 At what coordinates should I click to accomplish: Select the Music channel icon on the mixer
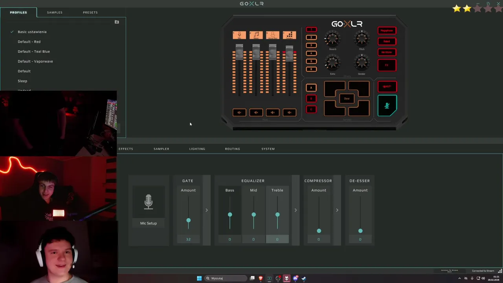click(256, 35)
